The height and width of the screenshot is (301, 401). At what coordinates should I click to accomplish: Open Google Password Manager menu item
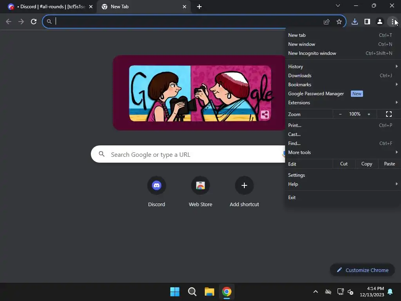point(343,94)
